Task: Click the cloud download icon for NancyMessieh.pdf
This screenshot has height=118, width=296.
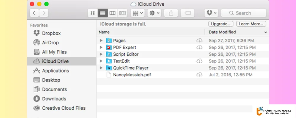Action: coord(199,75)
